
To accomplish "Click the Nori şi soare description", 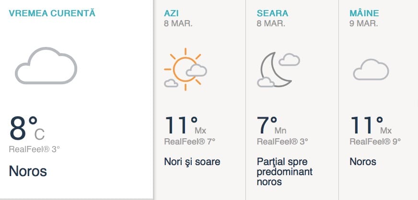I will pyautogui.click(x=192, y=162).
